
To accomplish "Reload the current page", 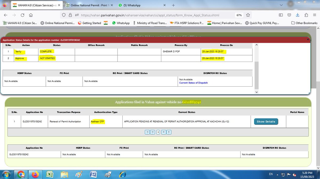I will coord(22,15).
